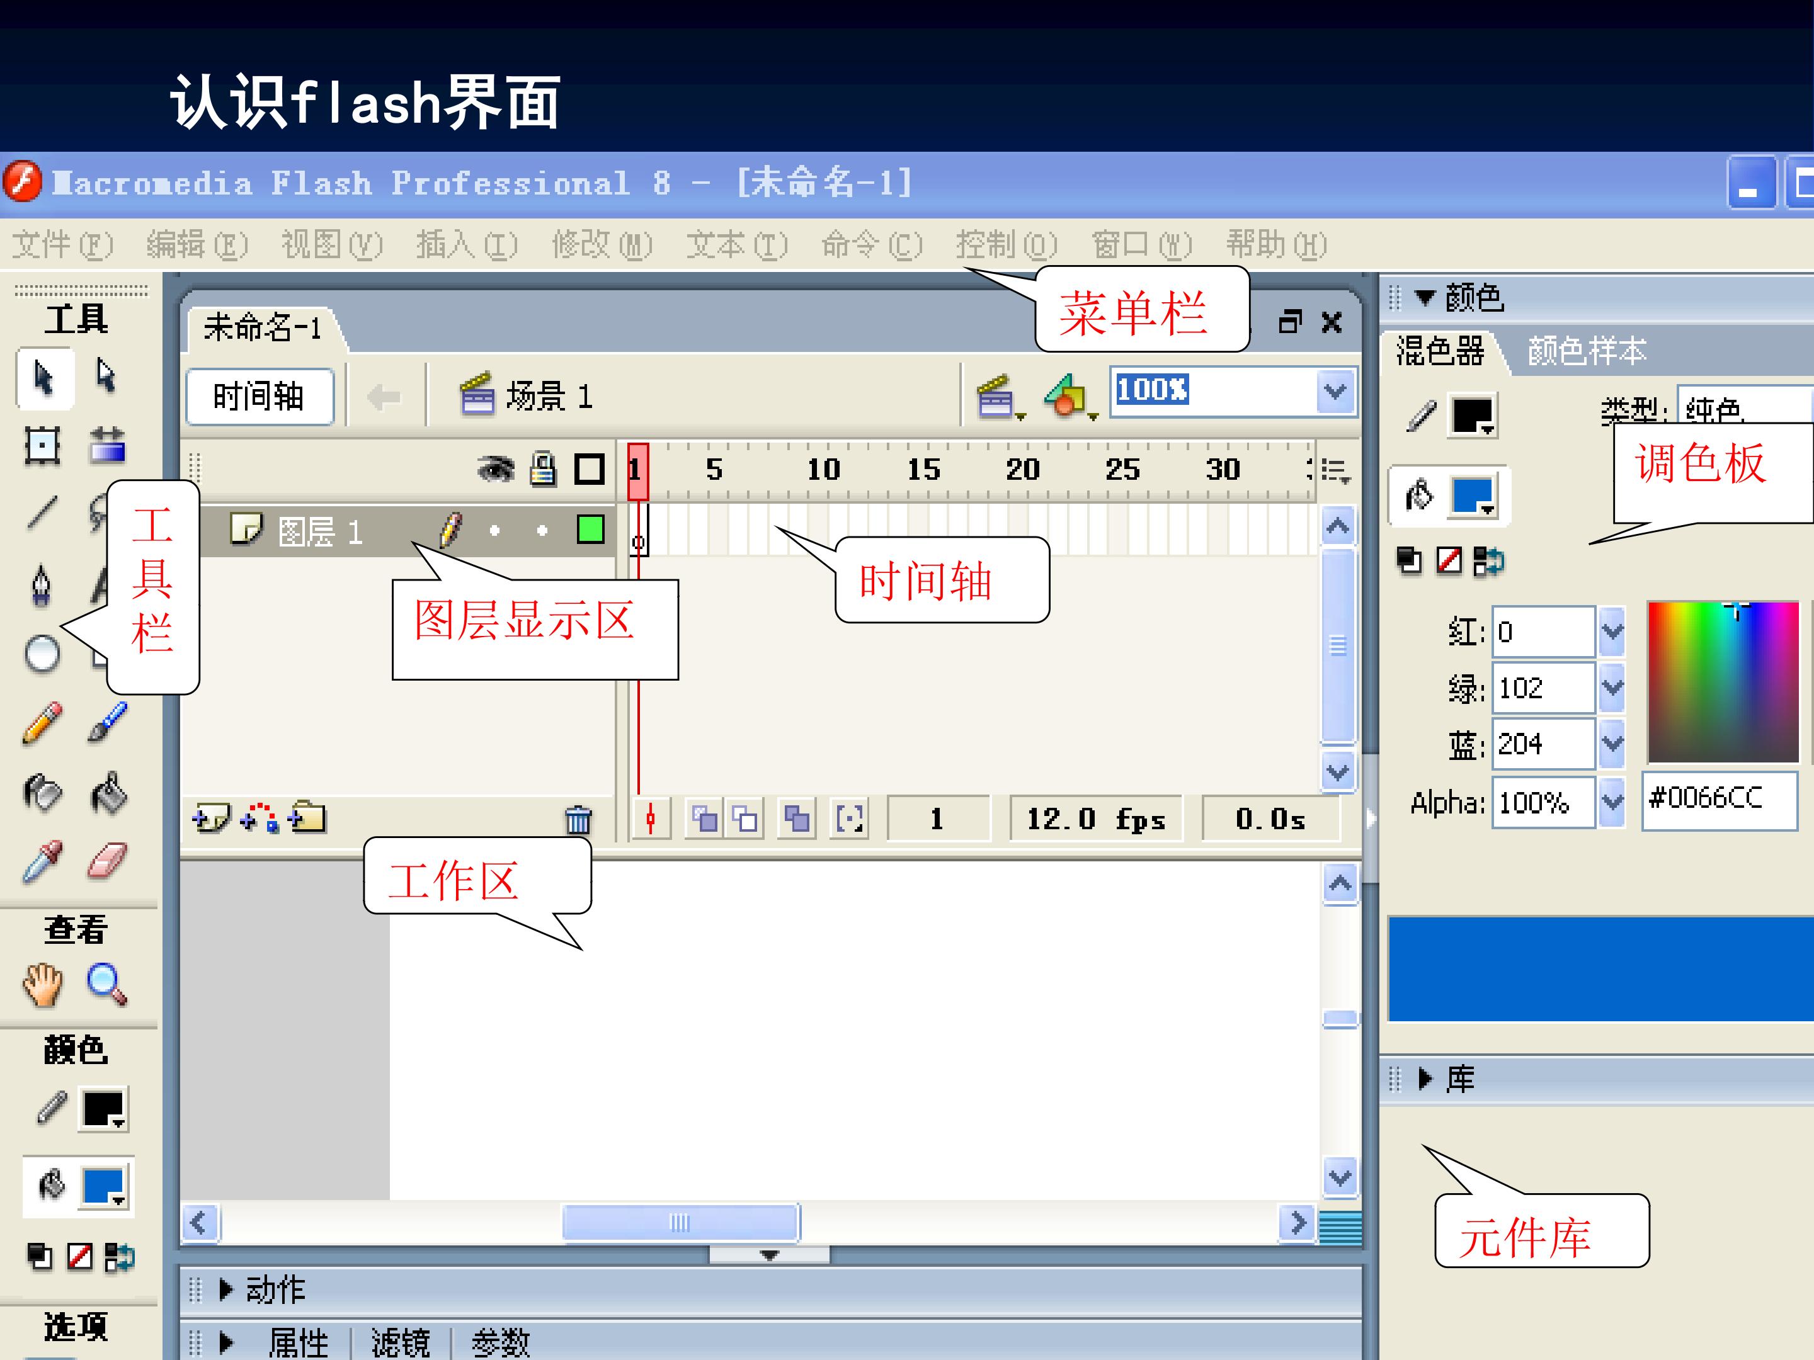This screenshot has width=1814, height=1360.
Task: Pick the Oval tool
Action: pyautogui.click(x=42, y=654)
